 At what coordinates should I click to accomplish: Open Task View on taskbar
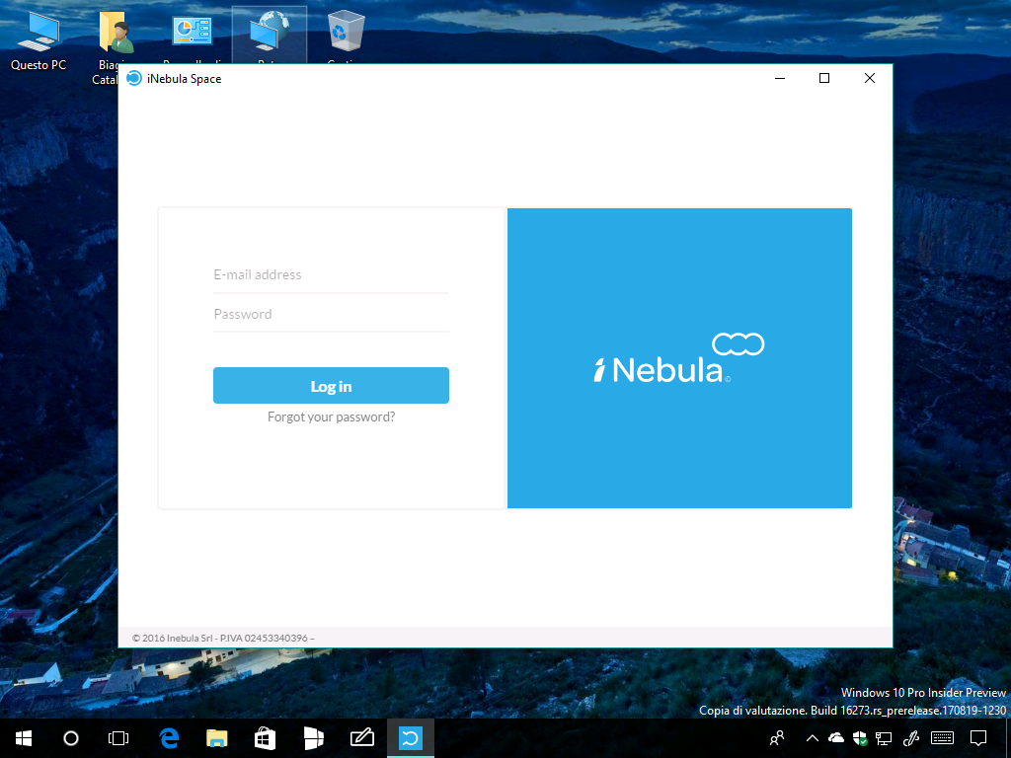118,738
